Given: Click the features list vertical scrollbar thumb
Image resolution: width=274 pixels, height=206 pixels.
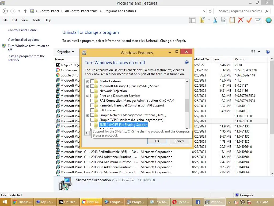Looking at the screenshot, I should click(187, 105).
